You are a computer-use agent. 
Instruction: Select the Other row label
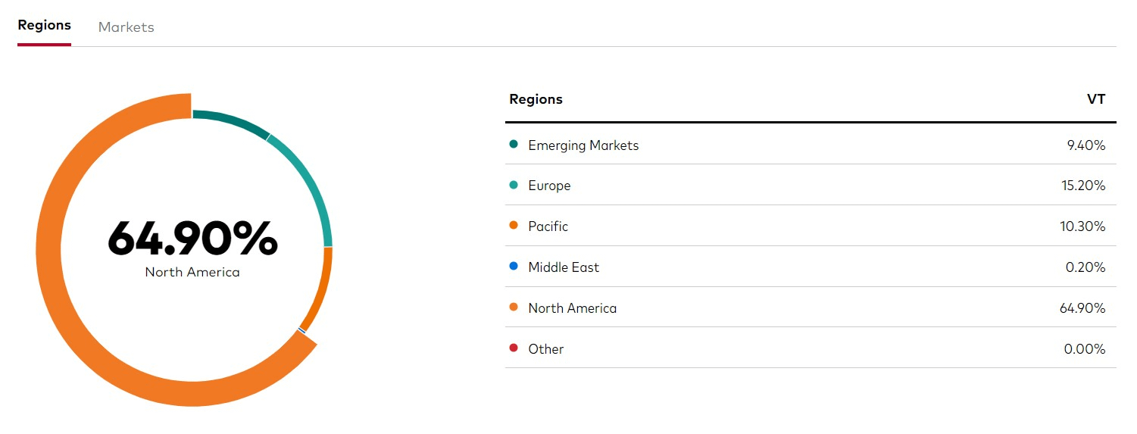point(545,350)
